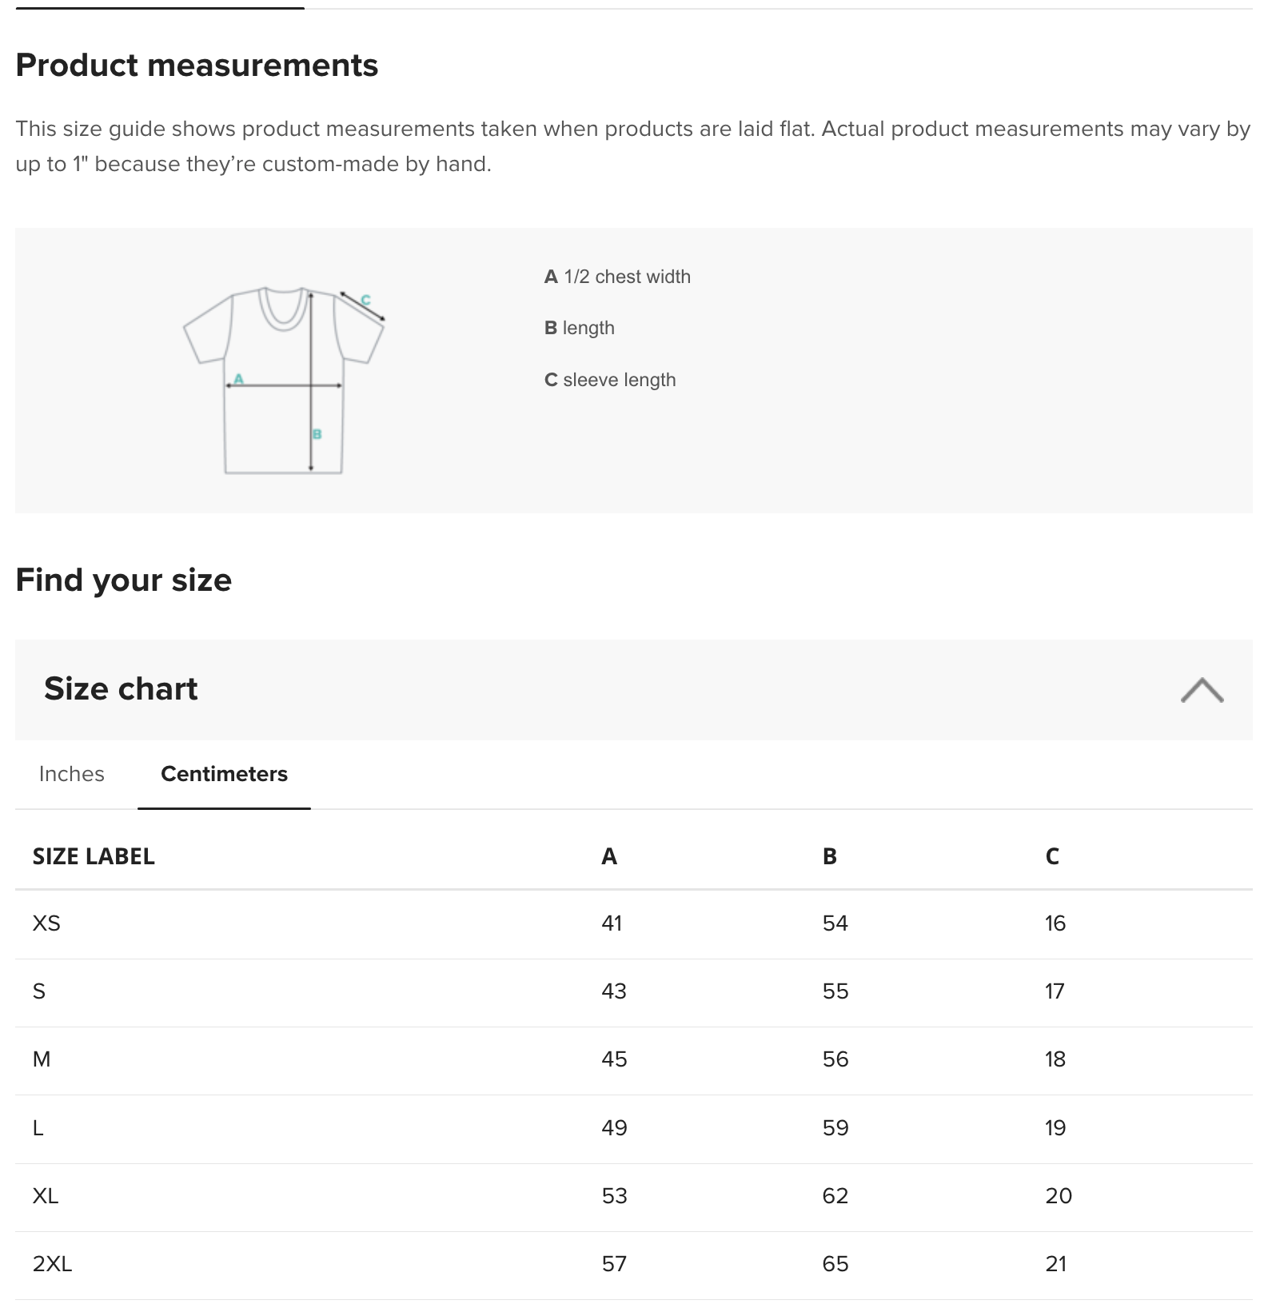Collapse the Size chart with the chevron
Image resolution: width=1276 pixels, height=1312 pixels.
(1201, 690)
